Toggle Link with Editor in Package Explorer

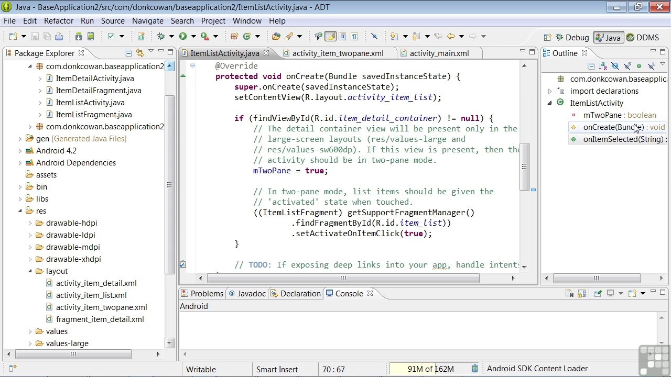pyautogui.click(x=140, y=53)
